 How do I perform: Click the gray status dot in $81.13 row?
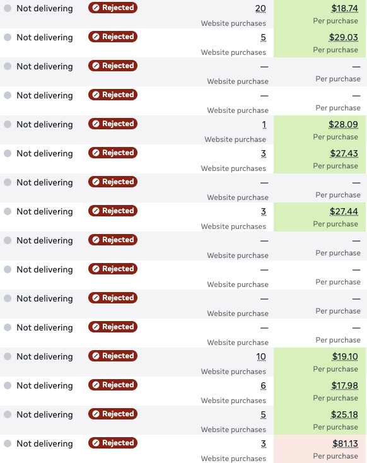[8, 443]
